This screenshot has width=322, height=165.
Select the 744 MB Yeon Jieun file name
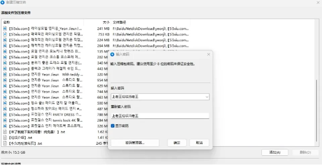(46, 91)
